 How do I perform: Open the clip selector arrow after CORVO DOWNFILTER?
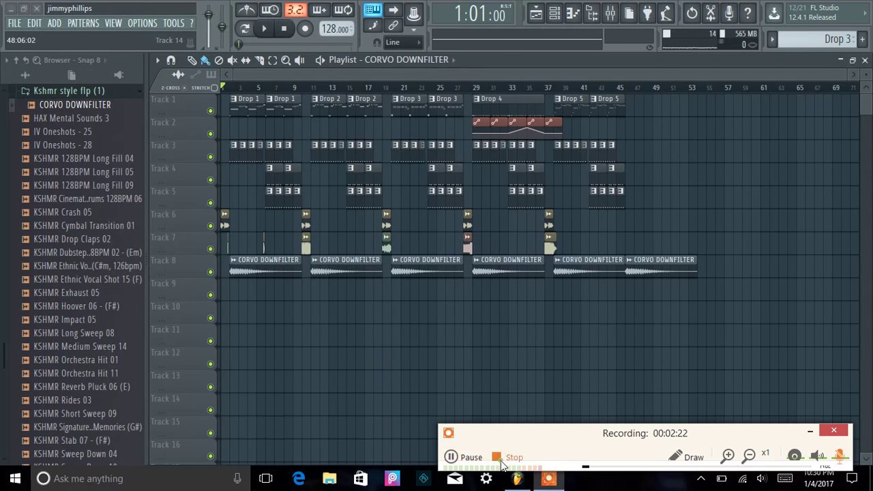click(x=454, y=59)
